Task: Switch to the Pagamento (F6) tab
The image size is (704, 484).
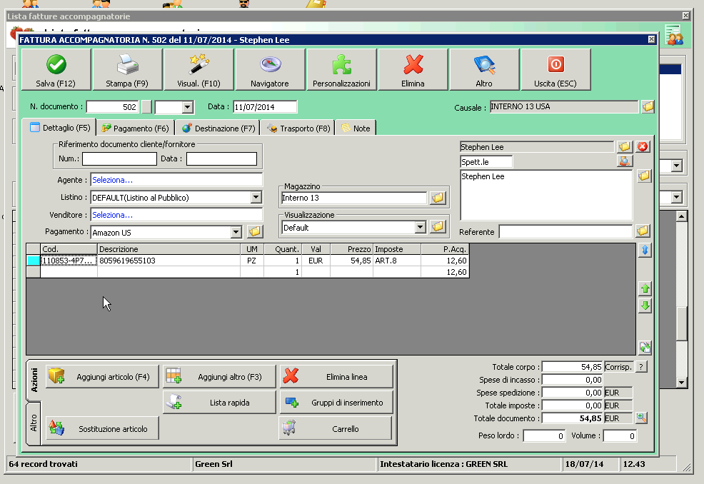Action: [x=135, y=128]
